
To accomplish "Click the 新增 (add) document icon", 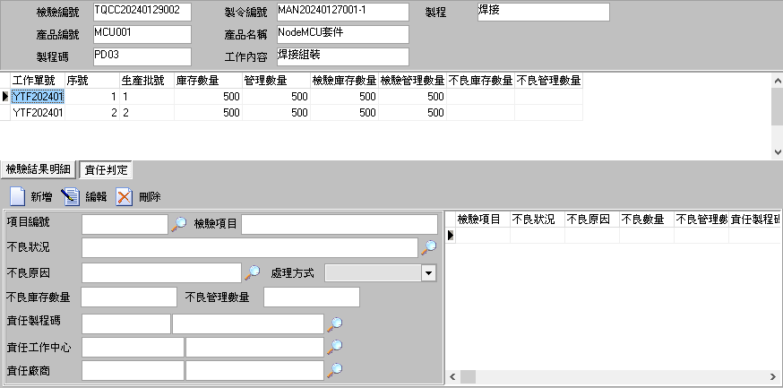I will pyautogui.click(x=18, y=197).
